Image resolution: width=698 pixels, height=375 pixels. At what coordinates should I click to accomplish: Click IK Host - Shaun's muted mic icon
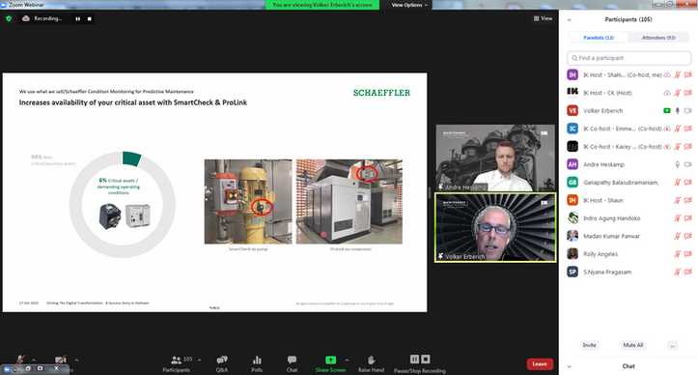coord(678,200)
